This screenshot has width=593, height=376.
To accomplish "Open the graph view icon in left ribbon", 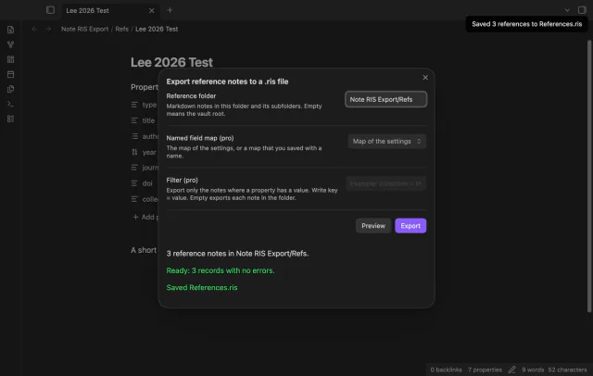I will (x=10, y=44).
